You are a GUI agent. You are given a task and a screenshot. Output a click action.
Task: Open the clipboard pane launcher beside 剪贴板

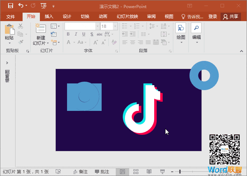point(28,51)
